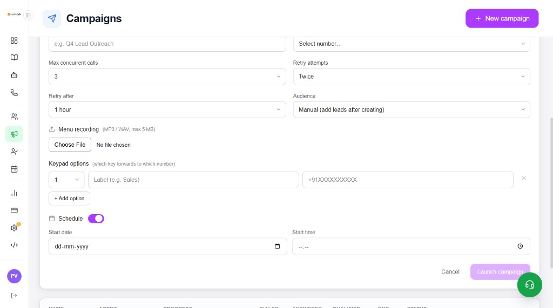
Task: Click the keypad Label input field
Action: 193,180
